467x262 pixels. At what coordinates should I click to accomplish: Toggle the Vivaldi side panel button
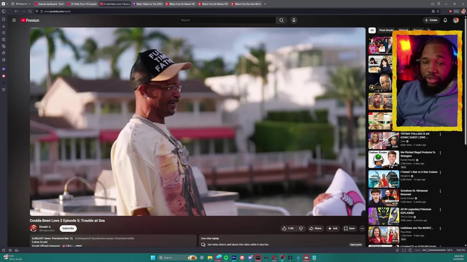(4, 11)
